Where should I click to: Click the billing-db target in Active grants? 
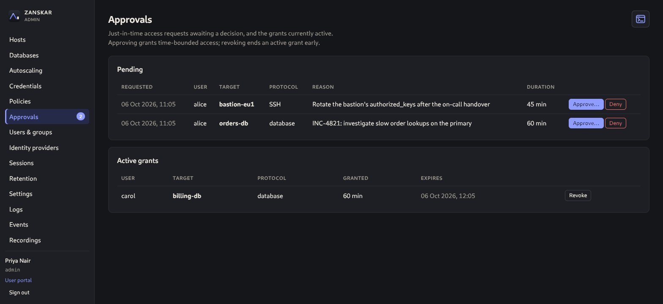coord(187,196)
